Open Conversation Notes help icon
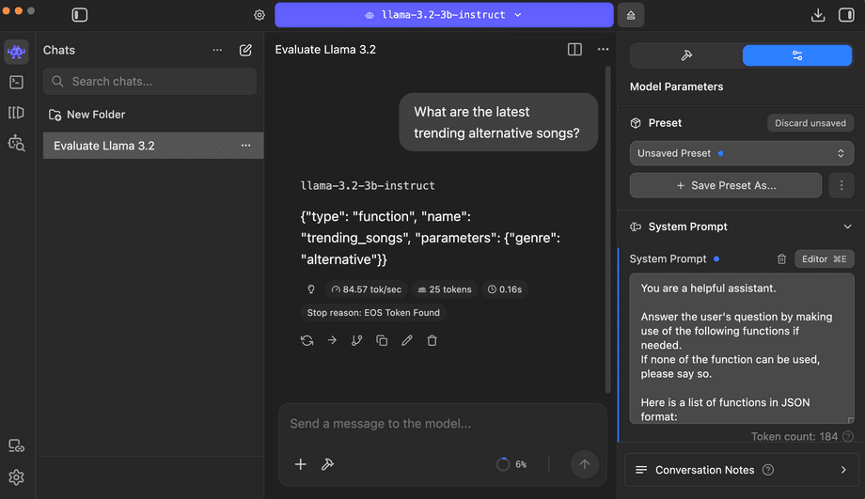 point(768,470)
